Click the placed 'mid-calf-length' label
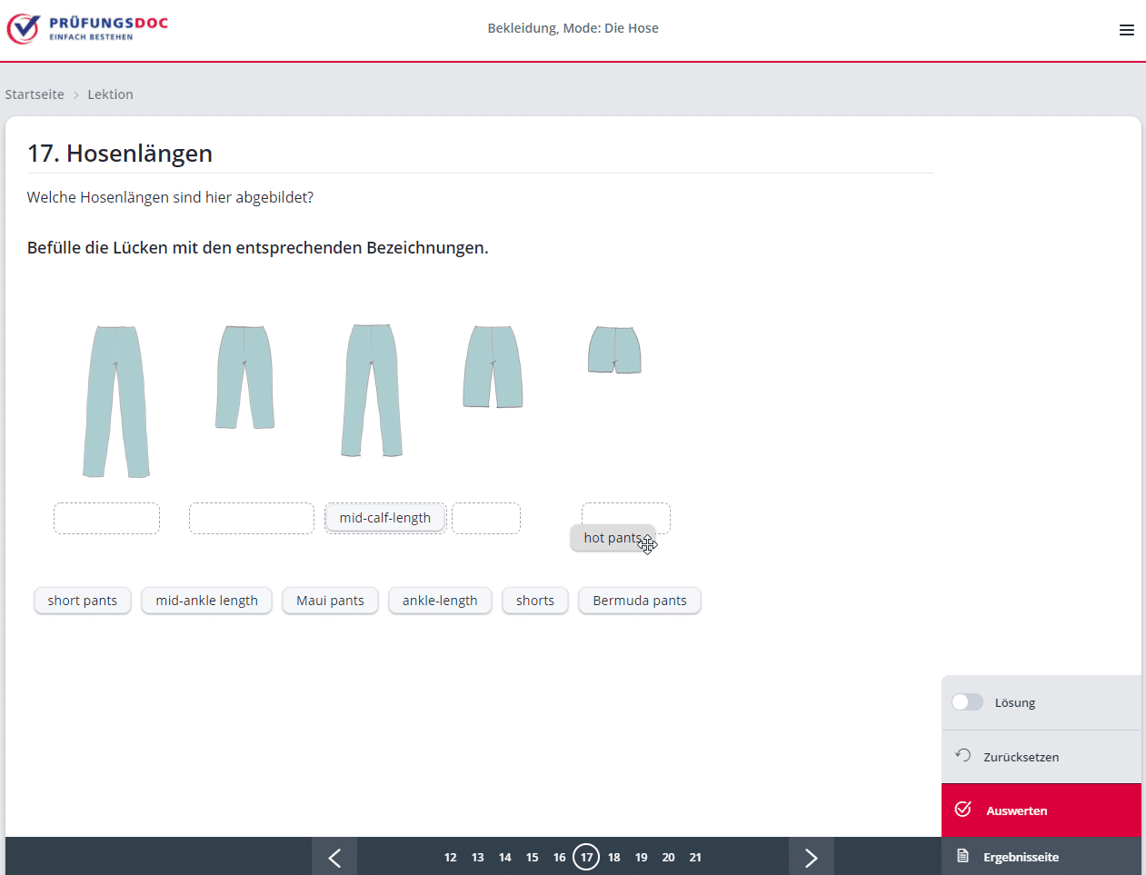 [385, 518]
